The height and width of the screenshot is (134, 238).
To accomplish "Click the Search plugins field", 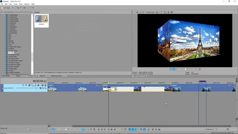I will pyautogui.click(x=18, y=12).
